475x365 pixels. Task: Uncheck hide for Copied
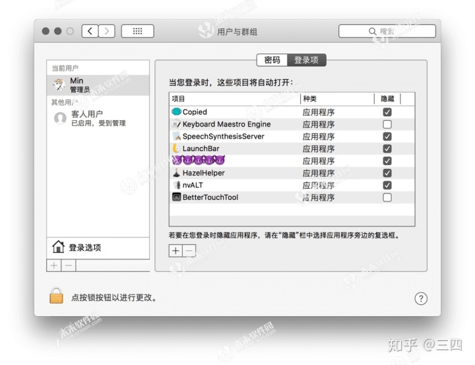tap(387, 112)
